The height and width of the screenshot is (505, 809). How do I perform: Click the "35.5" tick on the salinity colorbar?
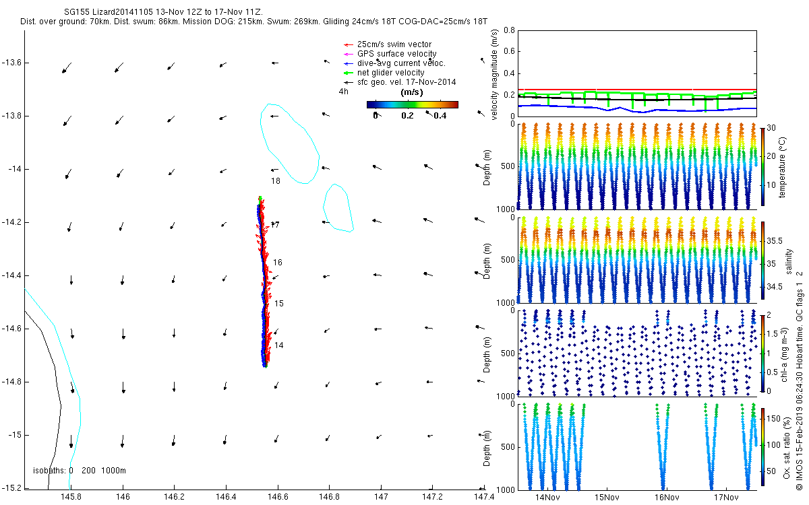[775, 240]
